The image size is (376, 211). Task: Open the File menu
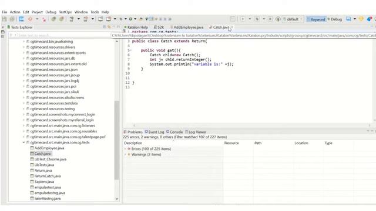5,12
